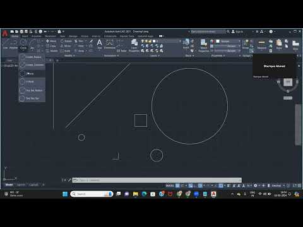Select the Text annotation tool

coord(100,44)
